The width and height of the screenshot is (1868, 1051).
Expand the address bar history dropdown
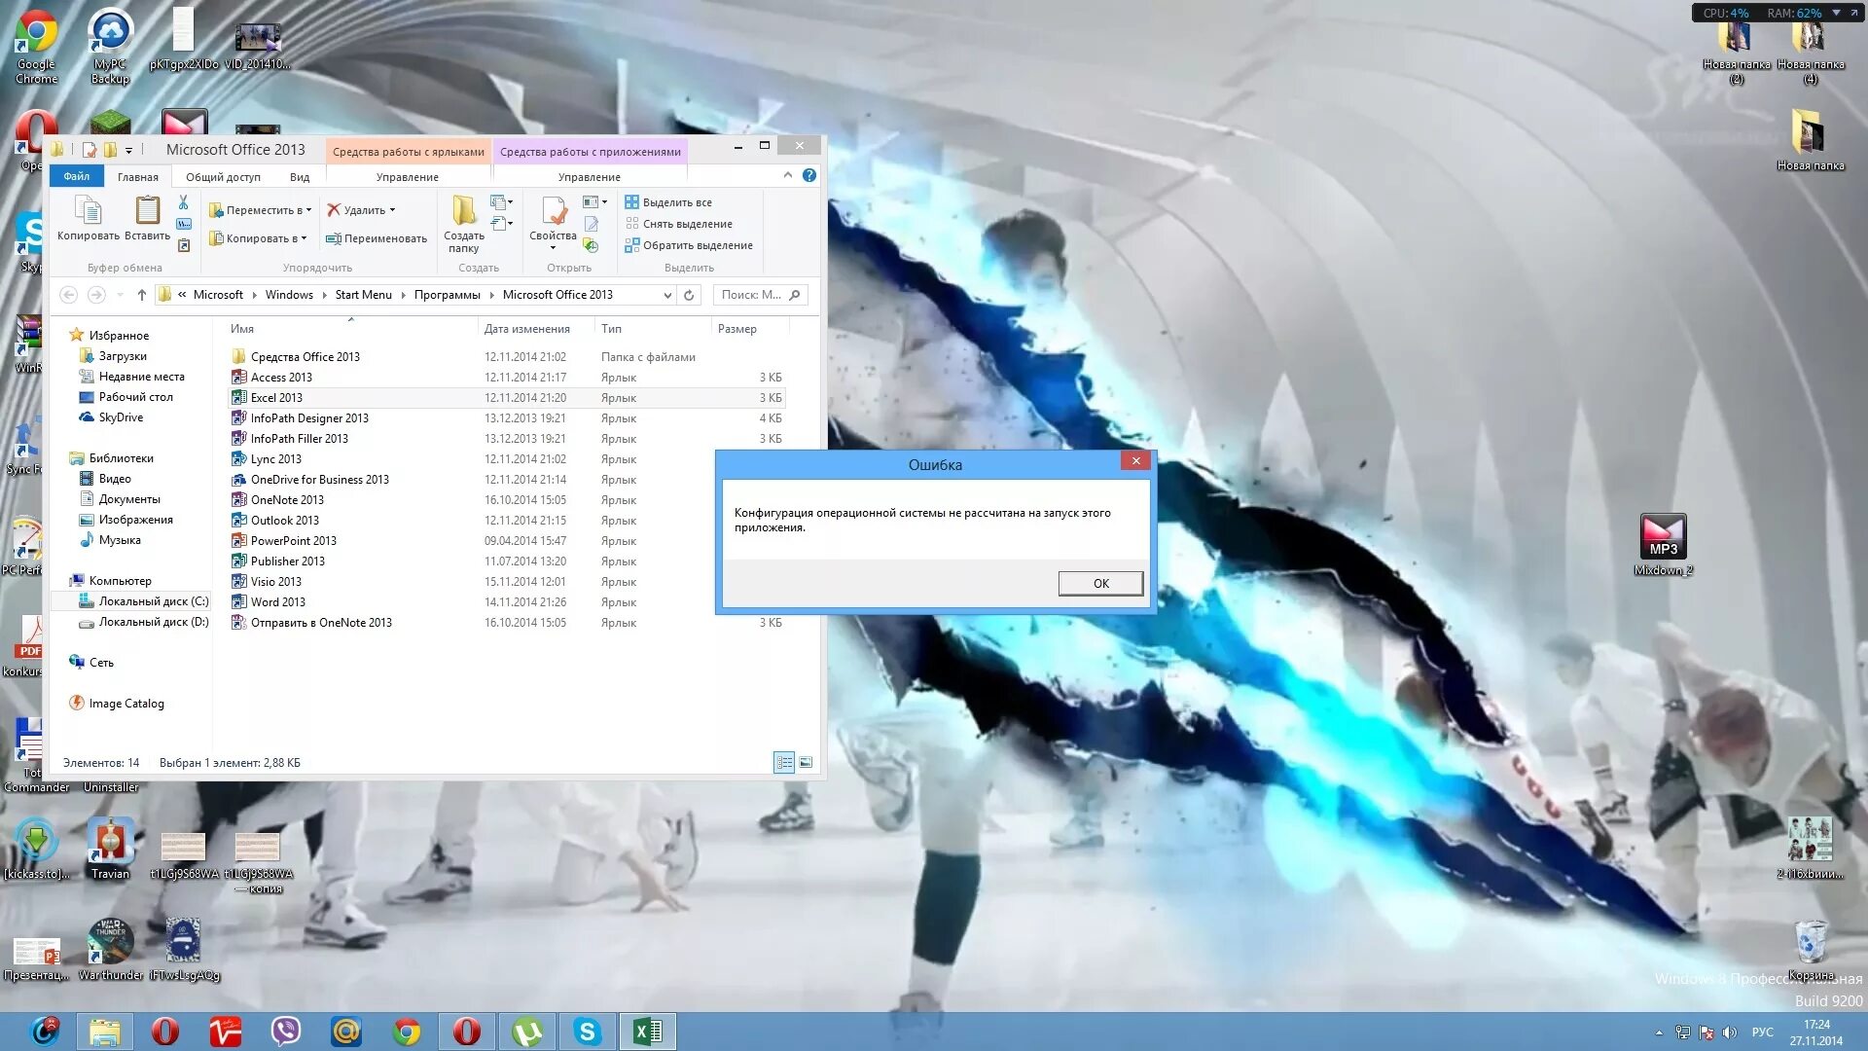click(667, 295)
